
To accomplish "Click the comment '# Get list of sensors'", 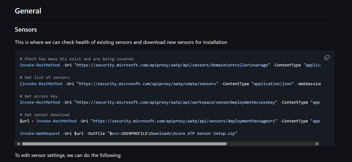I will coord(45,77).
